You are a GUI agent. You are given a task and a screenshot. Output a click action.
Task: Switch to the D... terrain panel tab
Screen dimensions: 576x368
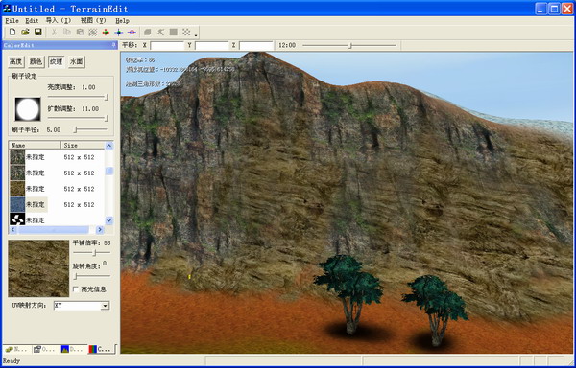[x=71, y=349]
